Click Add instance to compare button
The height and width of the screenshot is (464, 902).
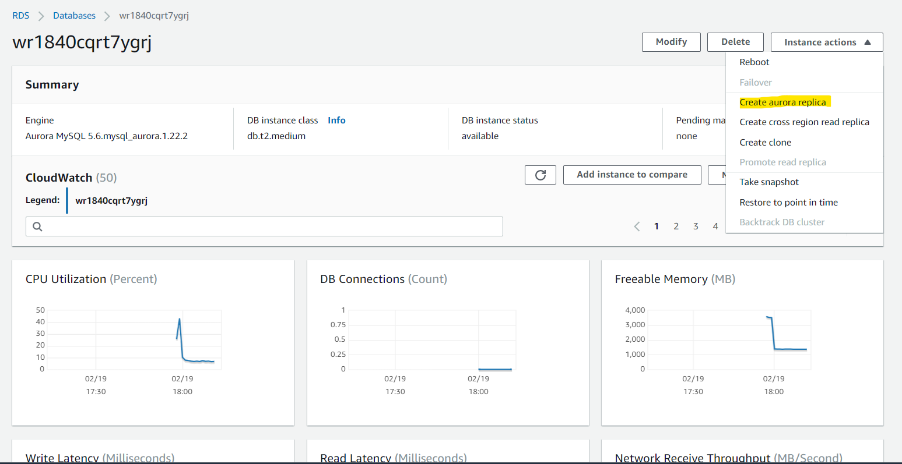click(632, 175)
